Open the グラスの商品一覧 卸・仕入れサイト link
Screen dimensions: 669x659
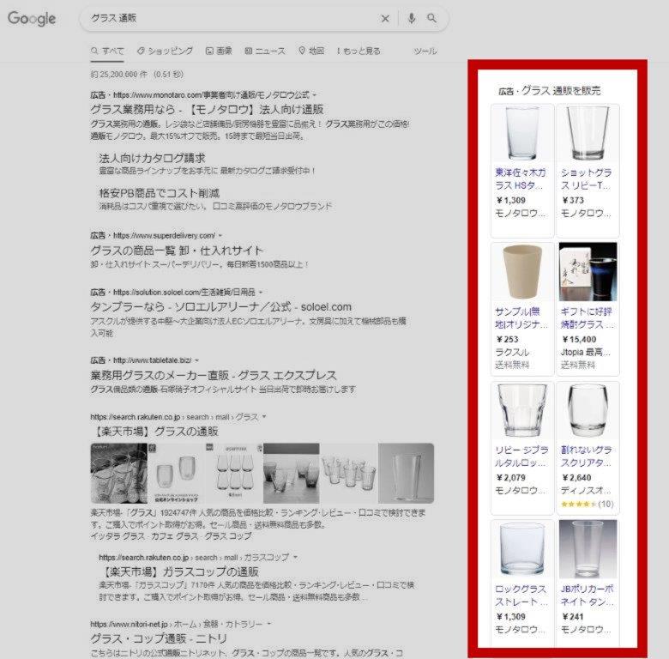[x=177, y=251]
